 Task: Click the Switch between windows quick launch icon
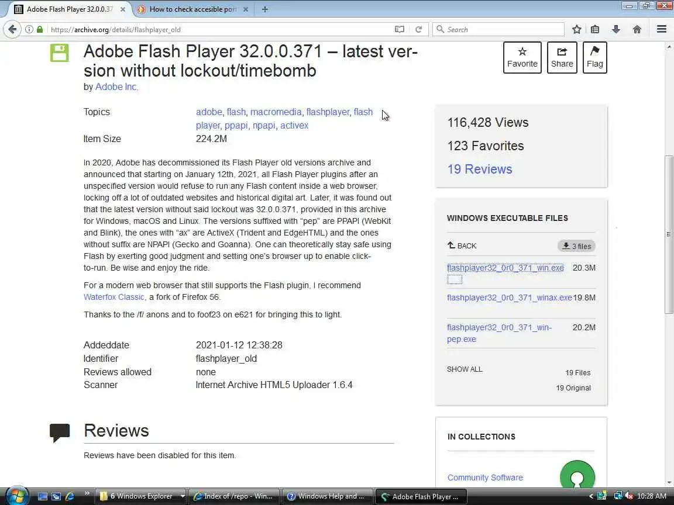56,496
